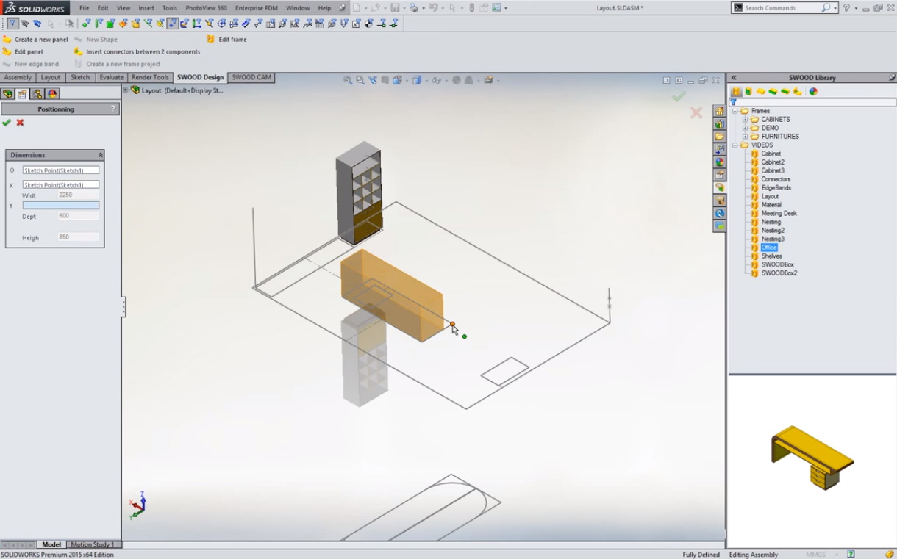Select the Shelves item in the library
This screenshot has height=559, width=897.
pos(771,256)
